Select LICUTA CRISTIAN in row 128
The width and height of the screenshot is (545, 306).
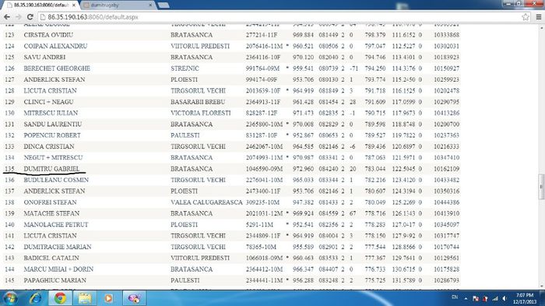pos(50,90)
